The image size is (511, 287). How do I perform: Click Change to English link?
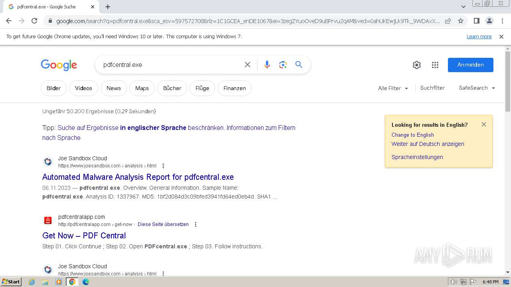pyautogui.click(x=413, y=135)
